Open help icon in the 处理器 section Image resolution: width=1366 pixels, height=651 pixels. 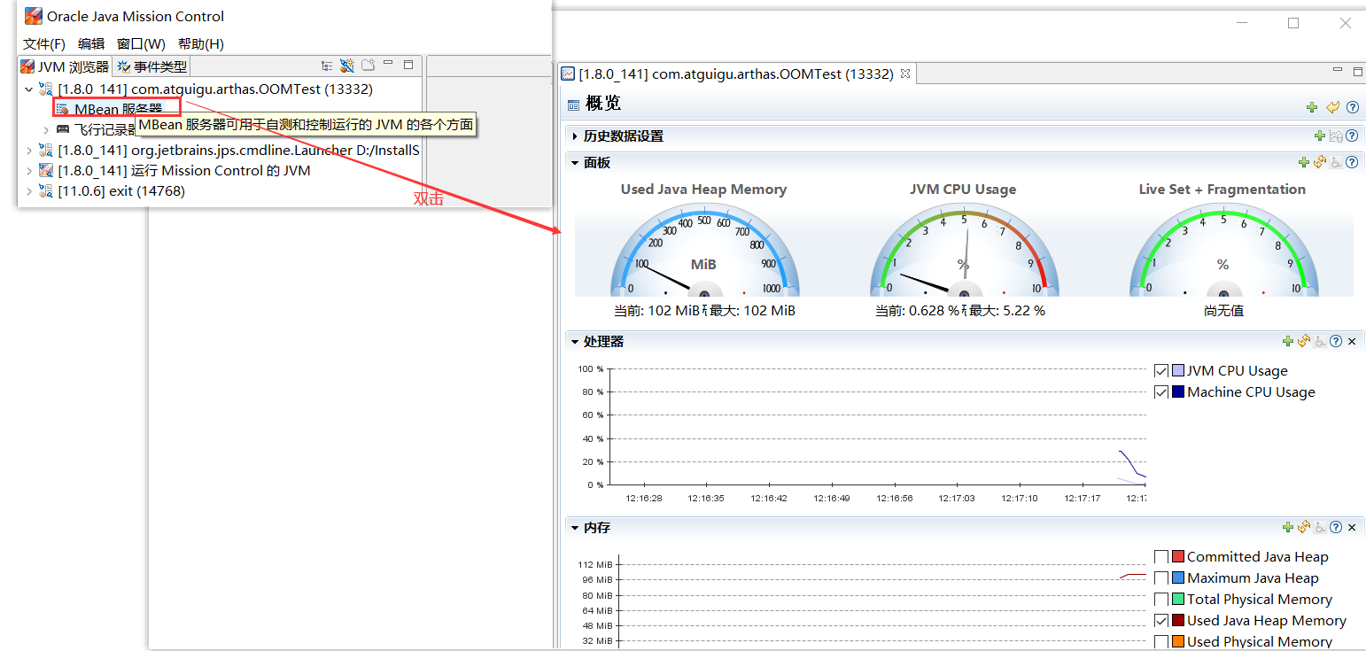coord(1336,341)
